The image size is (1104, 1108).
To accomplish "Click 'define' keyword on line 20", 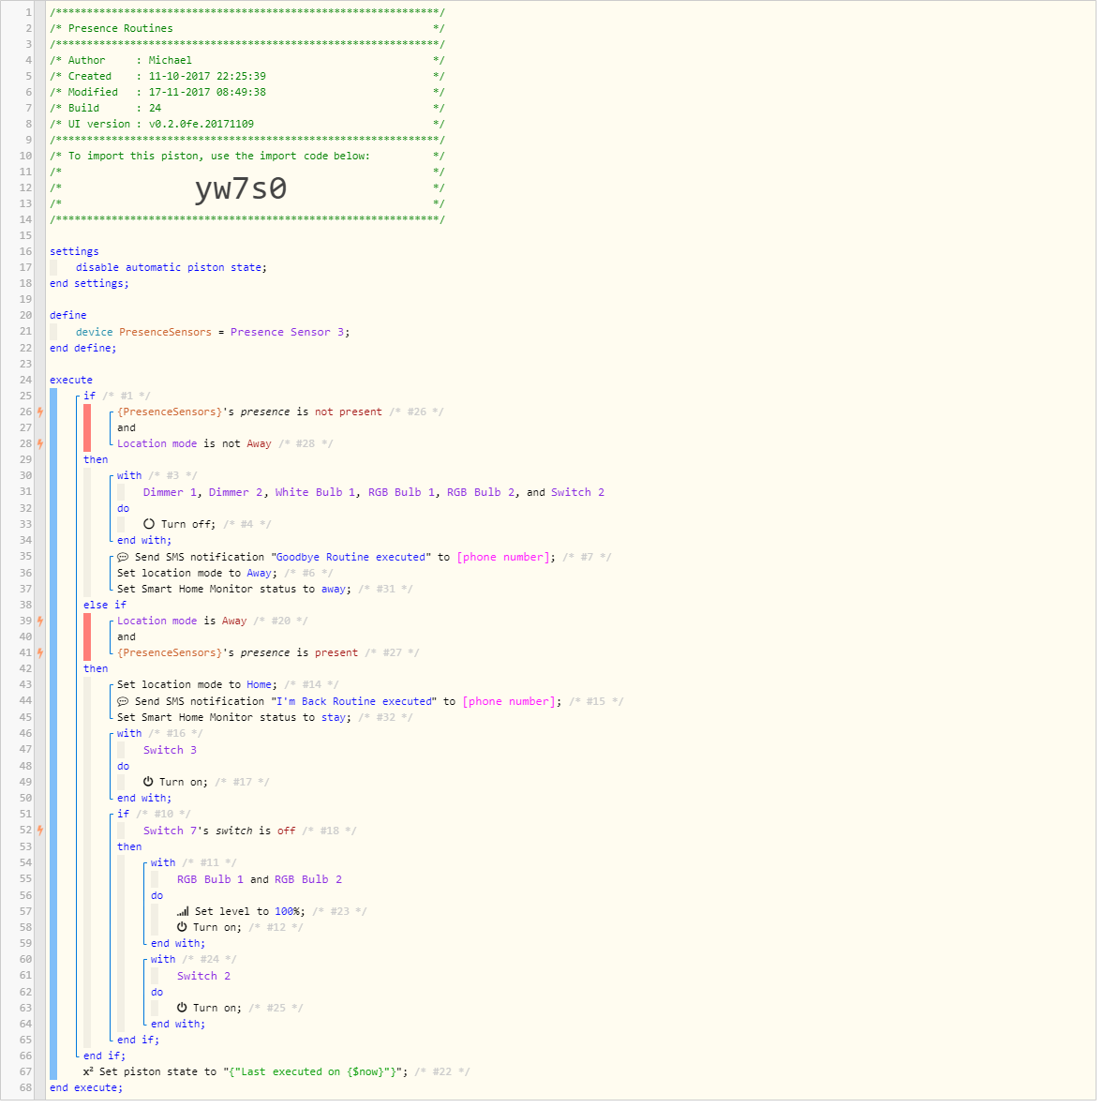I will [x=67, y=317].
